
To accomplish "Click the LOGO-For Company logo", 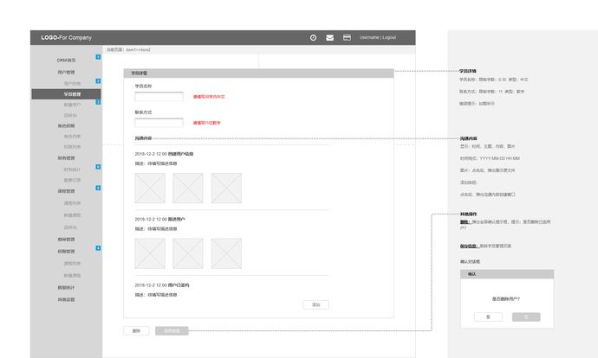I will pyautogui.click(x=66, y=38).
